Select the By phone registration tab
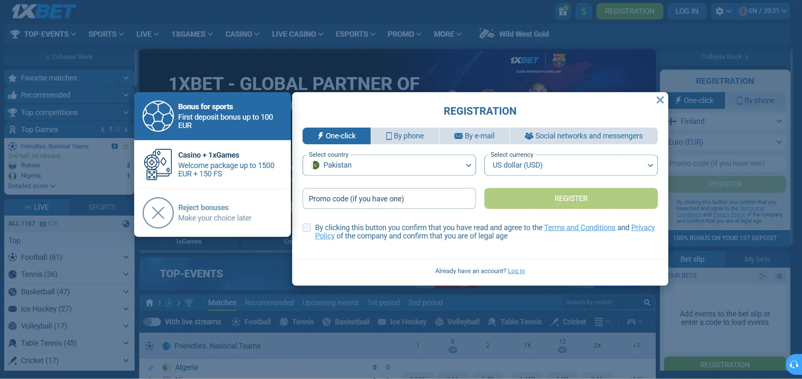Image resolution: width=802 pixels, height=379 pixels. pyautogui.click(x=405, y=136)
